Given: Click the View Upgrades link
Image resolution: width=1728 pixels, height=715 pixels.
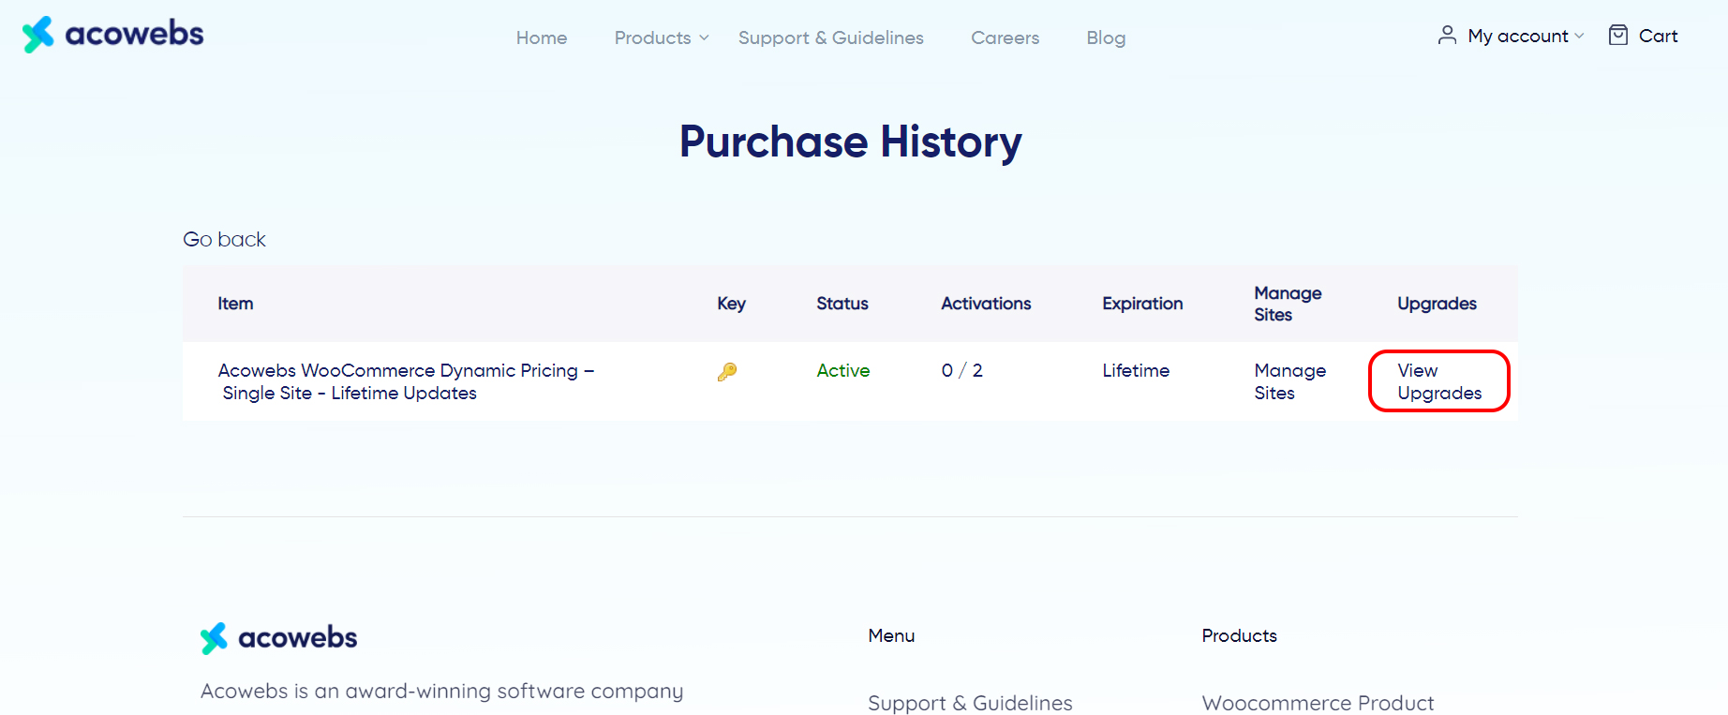Looking at the screenshot, I should [x=1439, y=381].
